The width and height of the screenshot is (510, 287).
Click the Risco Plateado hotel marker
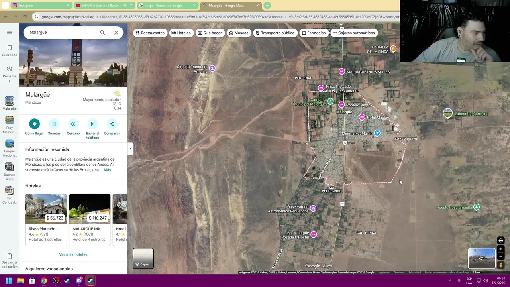[x=321, y=88]
